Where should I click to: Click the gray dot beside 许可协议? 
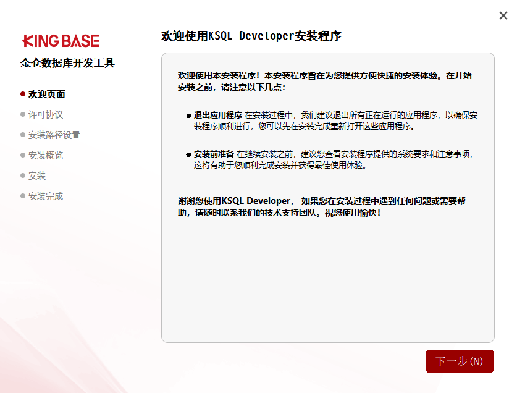click(x=23, y=114)
